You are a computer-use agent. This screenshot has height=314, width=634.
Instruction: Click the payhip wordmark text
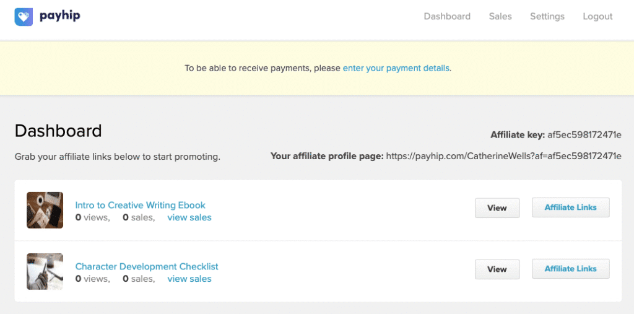[60, 16]
